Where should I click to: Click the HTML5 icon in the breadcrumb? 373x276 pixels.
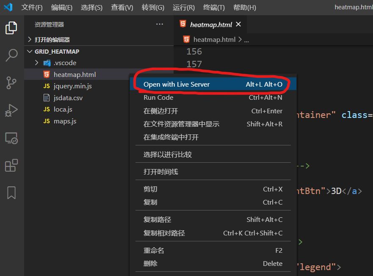186,39
